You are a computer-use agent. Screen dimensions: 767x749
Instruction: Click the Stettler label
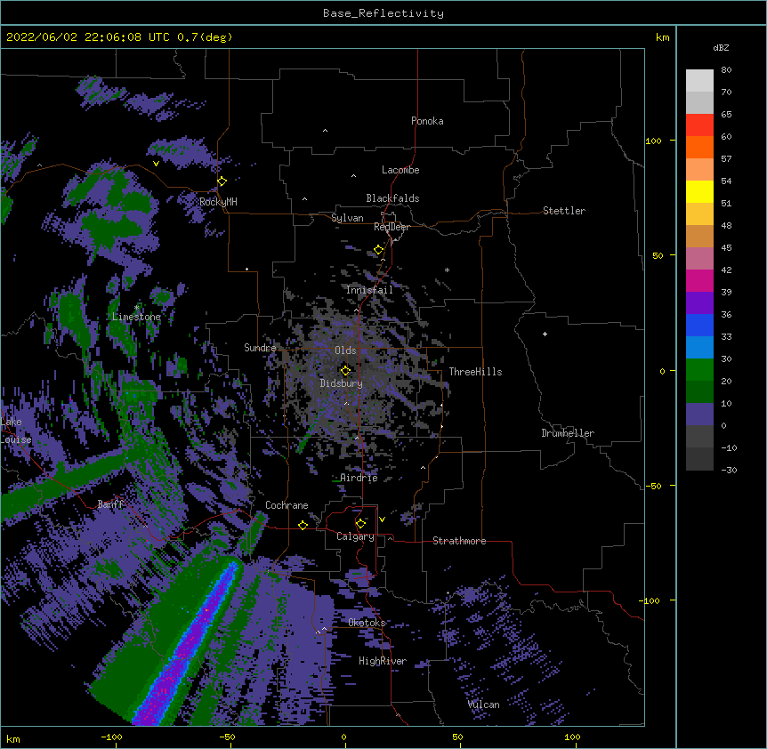564,211
